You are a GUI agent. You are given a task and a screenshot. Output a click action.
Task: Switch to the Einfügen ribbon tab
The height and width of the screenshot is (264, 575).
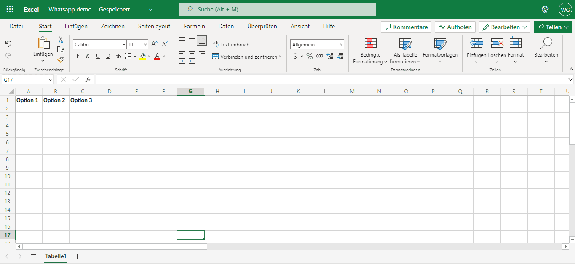click(76, 26)
